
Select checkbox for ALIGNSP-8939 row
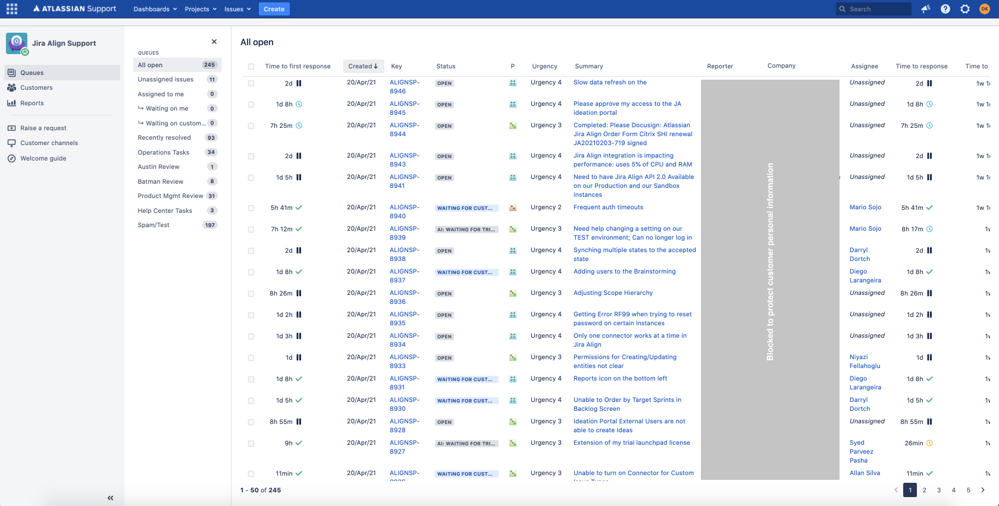[x=251, y=230]
